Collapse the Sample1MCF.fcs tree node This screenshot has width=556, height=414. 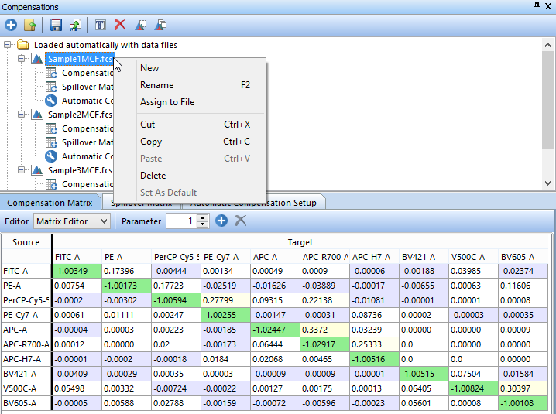22,59
